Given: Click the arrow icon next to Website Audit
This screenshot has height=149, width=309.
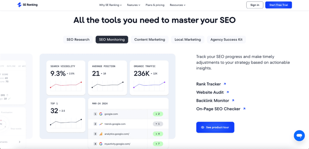Looking at the screenshot, I should tap(228, 92).
